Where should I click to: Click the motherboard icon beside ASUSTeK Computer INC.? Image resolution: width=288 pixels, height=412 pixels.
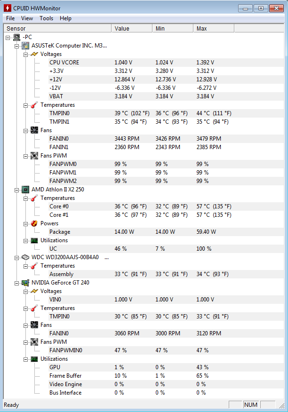tap(25, 46)
